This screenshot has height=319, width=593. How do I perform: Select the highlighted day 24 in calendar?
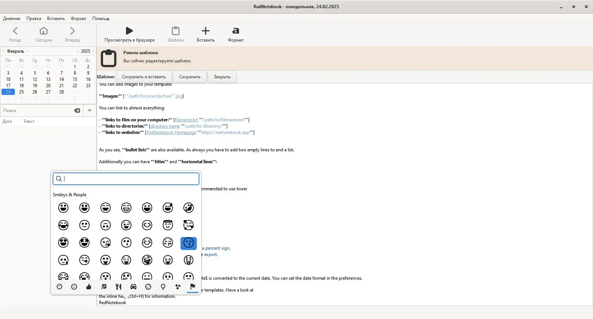[8, 92]
